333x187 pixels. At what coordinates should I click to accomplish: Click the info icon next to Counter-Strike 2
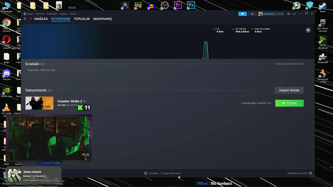click(84, 101)
